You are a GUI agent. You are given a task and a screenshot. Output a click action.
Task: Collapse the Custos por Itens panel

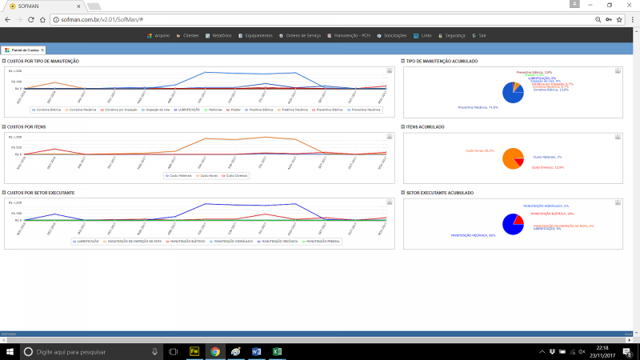tap(4, 127)
